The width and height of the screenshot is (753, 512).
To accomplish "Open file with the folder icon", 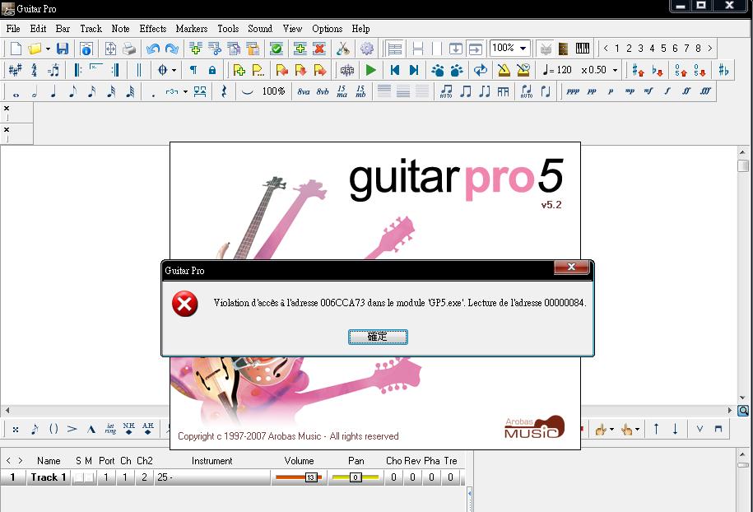I will (35, 49).
